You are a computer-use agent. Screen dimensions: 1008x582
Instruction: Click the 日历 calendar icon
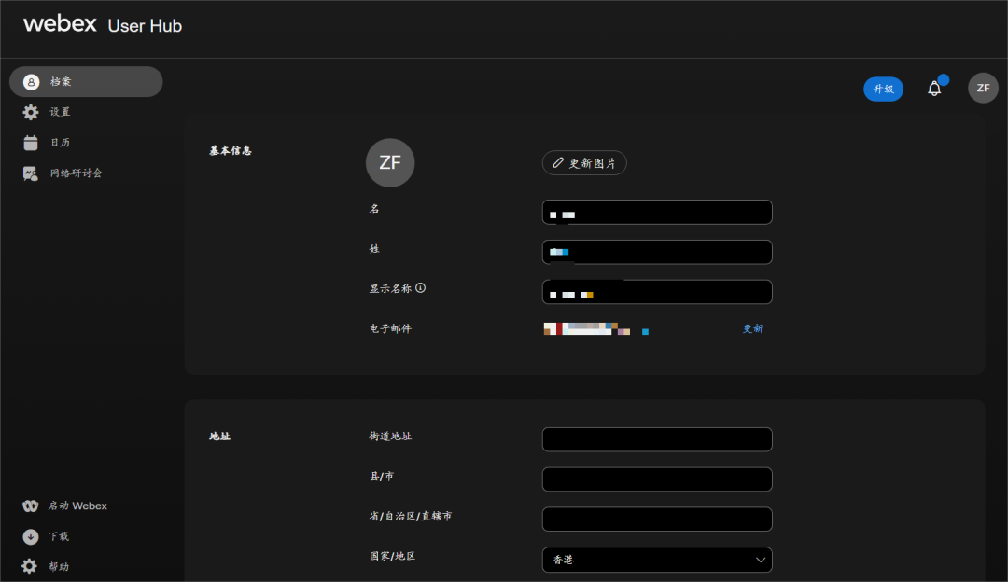click(31, 142)
